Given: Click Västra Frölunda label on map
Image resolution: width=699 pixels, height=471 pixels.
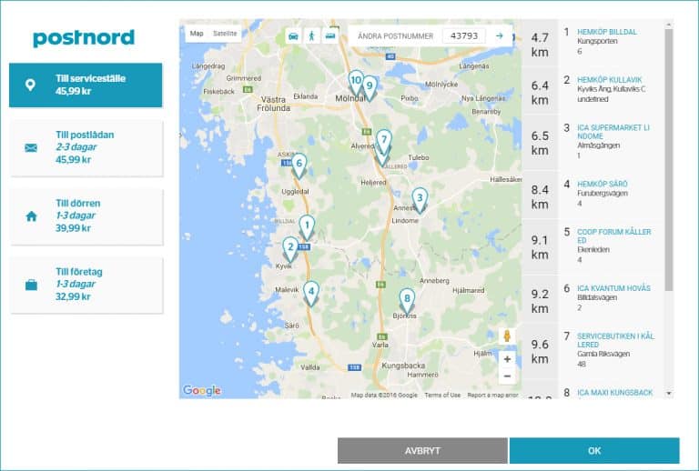Looking at the screenshot, I should pos(274,104).
